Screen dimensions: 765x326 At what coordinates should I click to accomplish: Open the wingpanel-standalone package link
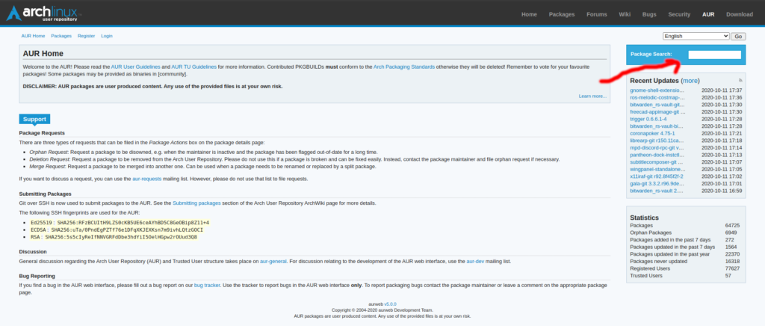[x=657, y=169]
